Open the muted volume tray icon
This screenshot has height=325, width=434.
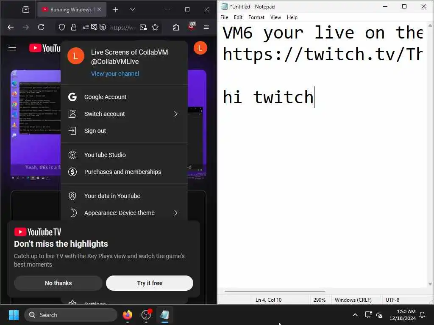point(379,315)
